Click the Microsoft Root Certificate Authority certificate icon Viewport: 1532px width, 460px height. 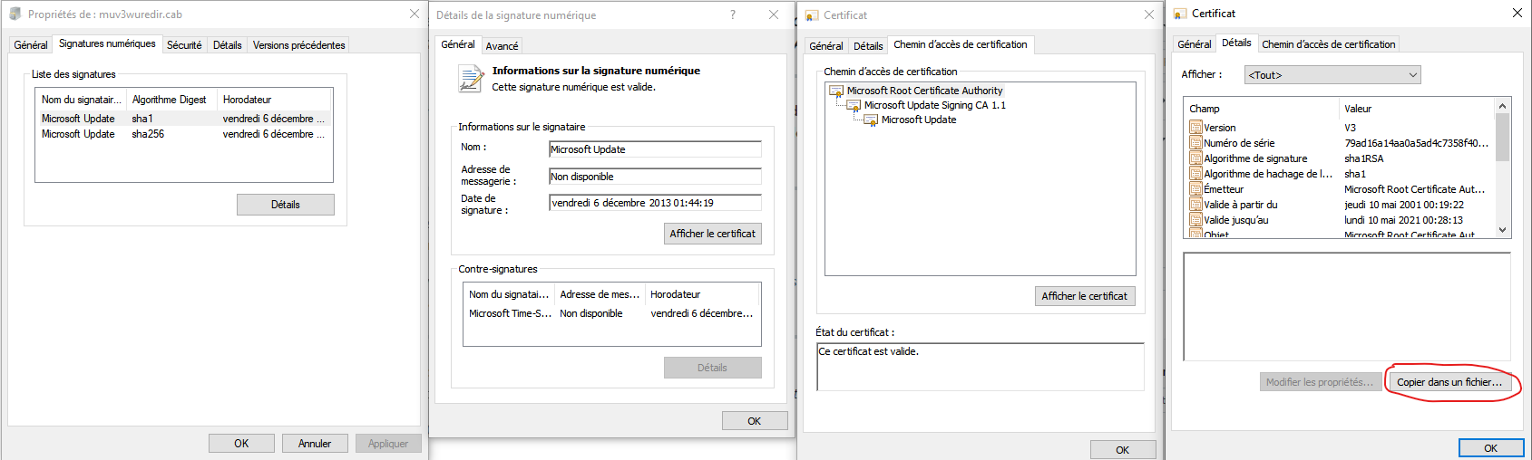click(x=836, y=91)
